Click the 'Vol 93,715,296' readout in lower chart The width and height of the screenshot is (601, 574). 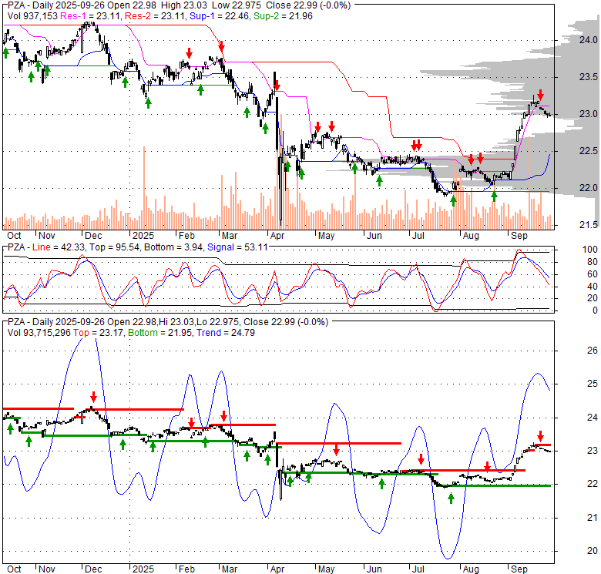coord(39,333)
